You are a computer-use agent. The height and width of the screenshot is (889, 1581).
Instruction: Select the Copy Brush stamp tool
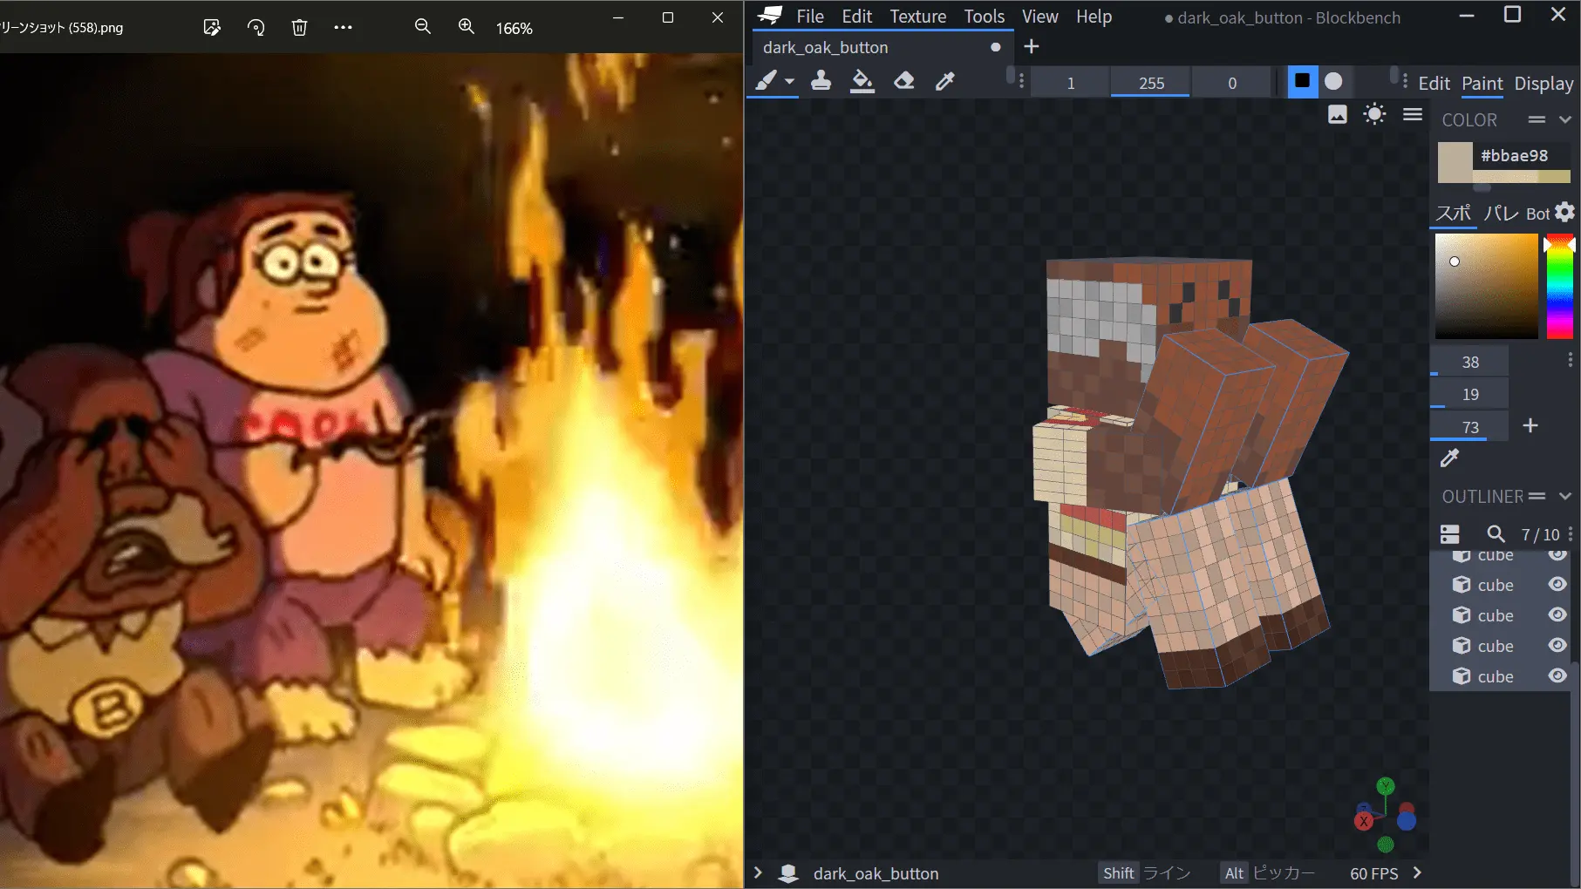pos(821,81)
